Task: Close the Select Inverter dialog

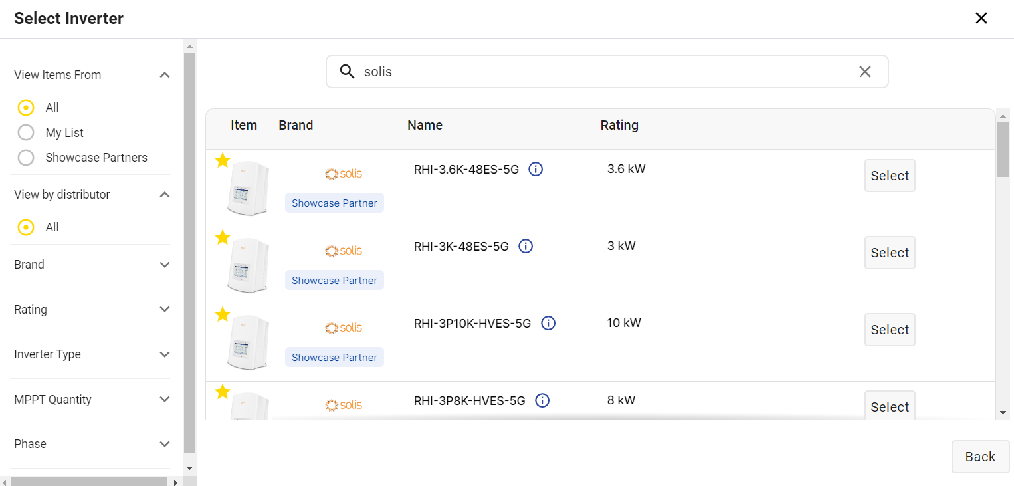Action: point(981,18)
